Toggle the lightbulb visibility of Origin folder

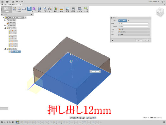point(8,28)
